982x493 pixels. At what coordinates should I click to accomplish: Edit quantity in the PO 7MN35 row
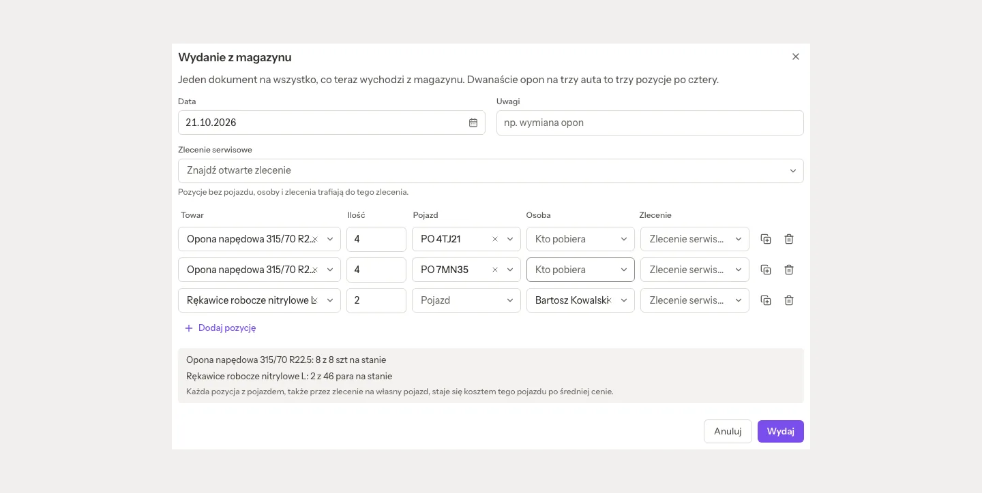point(376,270)
